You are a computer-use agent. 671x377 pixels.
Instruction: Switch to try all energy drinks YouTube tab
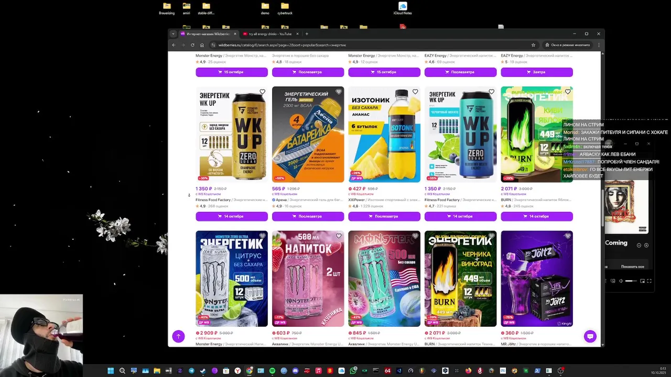point(270,34)
